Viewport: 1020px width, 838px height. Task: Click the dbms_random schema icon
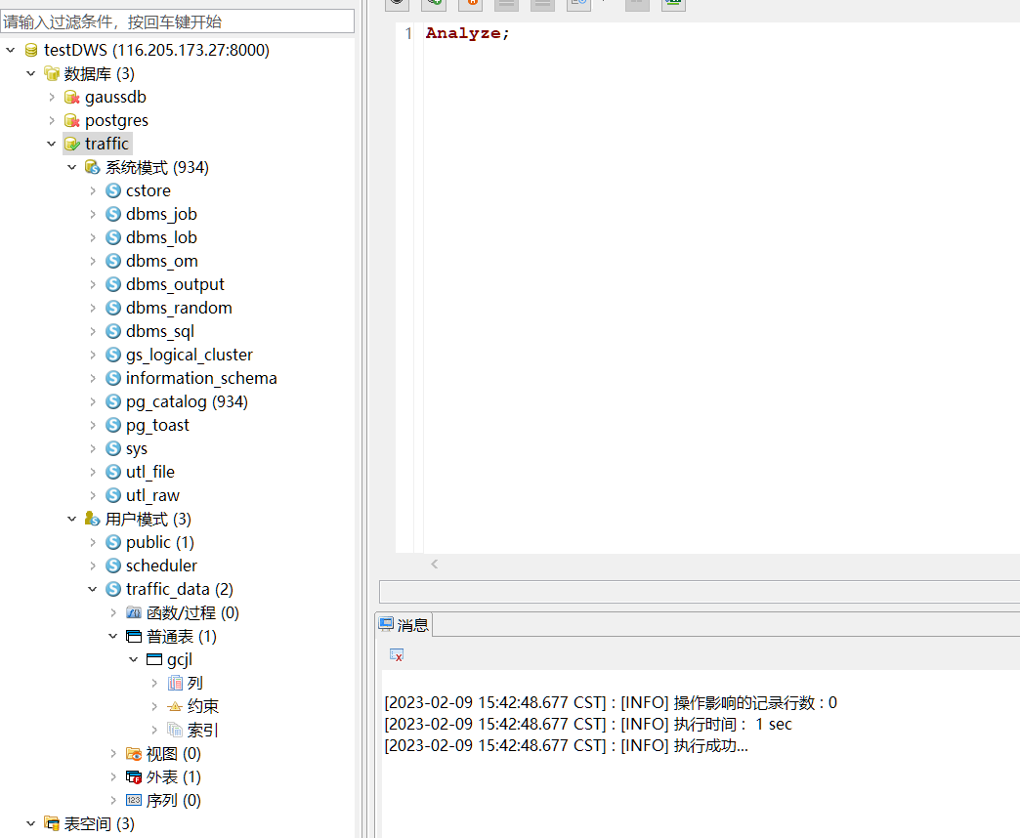click(x=113, y=308)
